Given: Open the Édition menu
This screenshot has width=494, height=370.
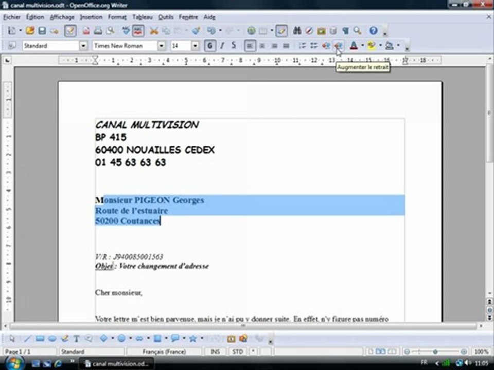Looking at the screenshot, I should pos(35,17).
